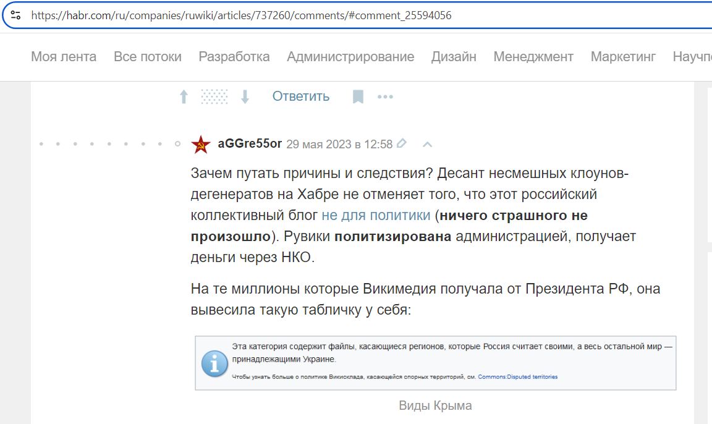712x424 pixels.
Task: Click the Виды Крыма image caption
Action: (436, 405)
